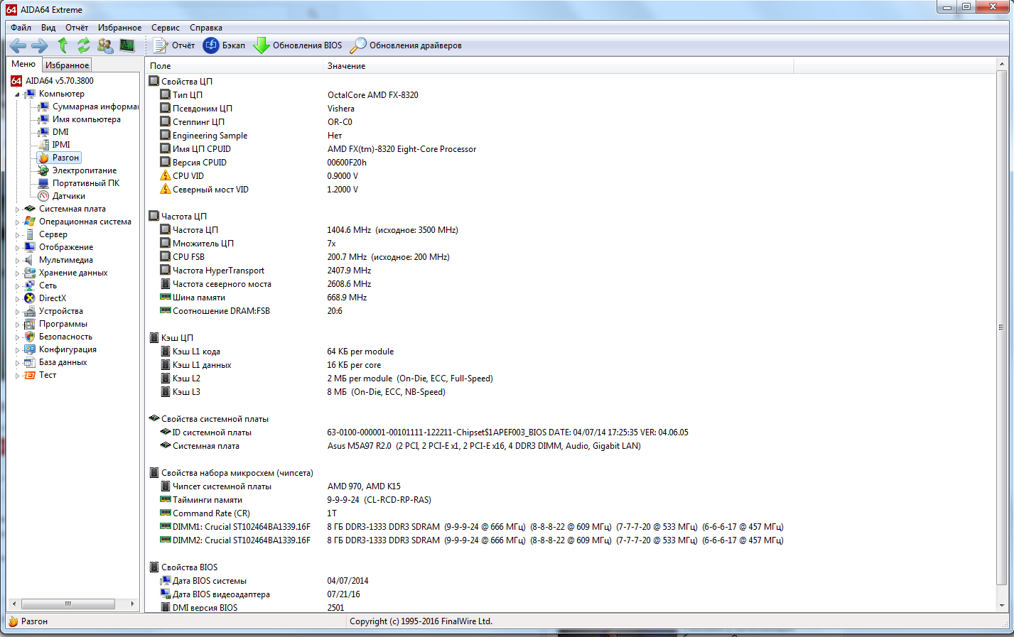The width and height of the screenshot is (1014, 637).
Task: Select Портативный ПК in the tree
Action: click(86, 183)
